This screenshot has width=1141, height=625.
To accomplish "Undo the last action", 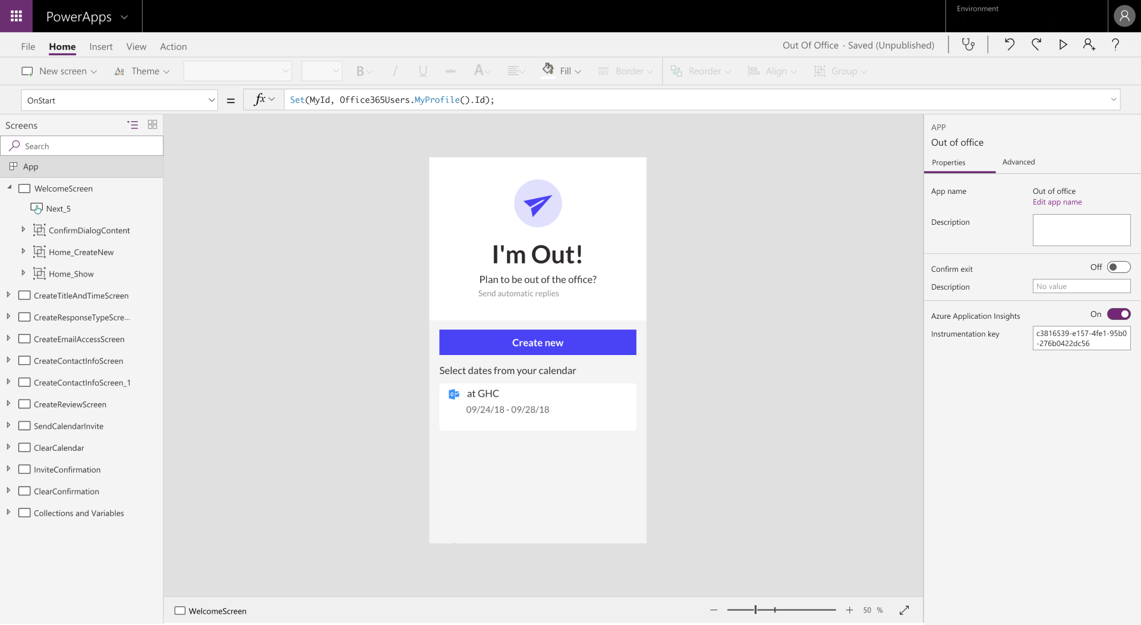I will 1009,45.
